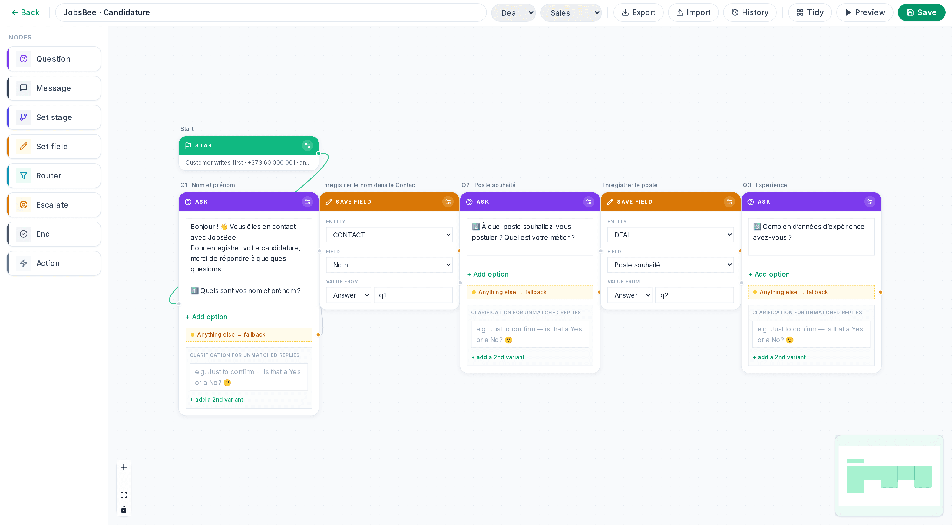The width and height of the screenshot is (952, 525).
Task: Open settings on Enregistrer le nom node
Action: 448,202
